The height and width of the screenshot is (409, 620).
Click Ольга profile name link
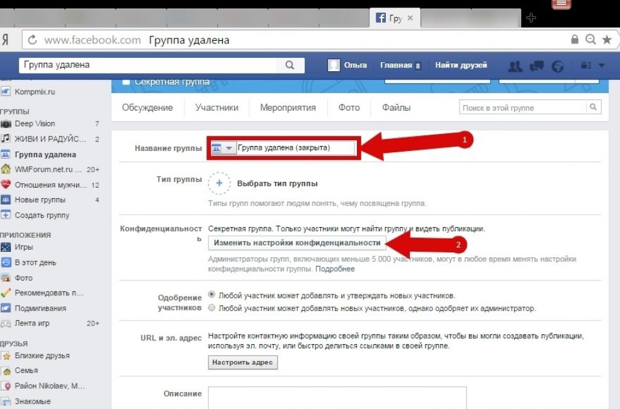[x=355, y=65]
